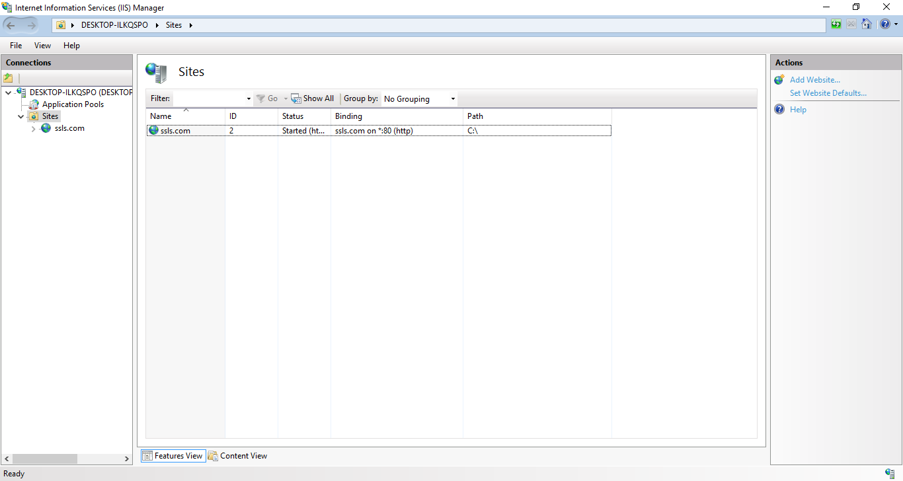
Task: Click the status bar configuration icon at bottom right
Action: point(890,473)
